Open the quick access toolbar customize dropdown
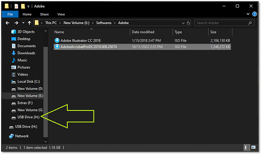This screenshot has height=155, width=262. click(x=28, y=6)
